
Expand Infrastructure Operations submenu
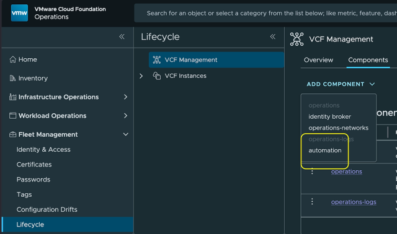tap(125, 97)
